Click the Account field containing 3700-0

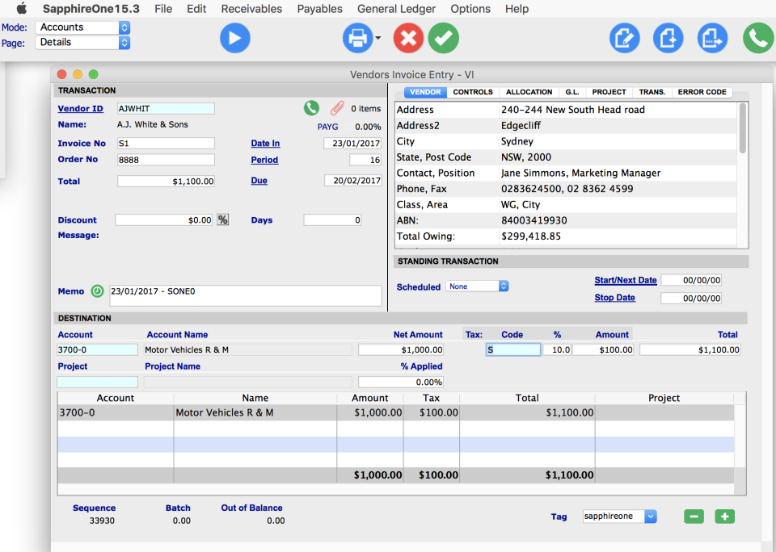pyautogui.click(x=97, y=350)
